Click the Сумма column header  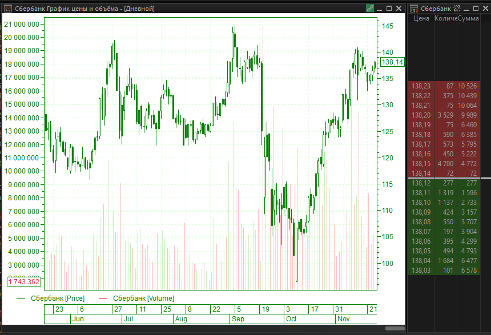tap(468, 19)
